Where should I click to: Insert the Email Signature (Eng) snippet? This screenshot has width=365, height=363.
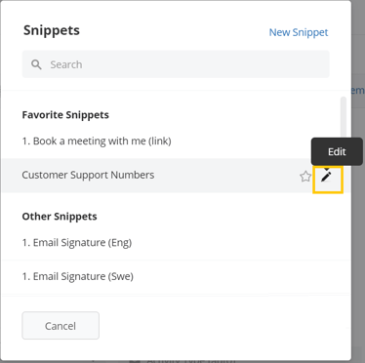(176, 243)
